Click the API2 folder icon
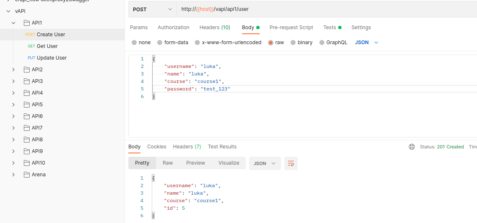The height and width of the screenshot is (223, 477). click(27, 70)
